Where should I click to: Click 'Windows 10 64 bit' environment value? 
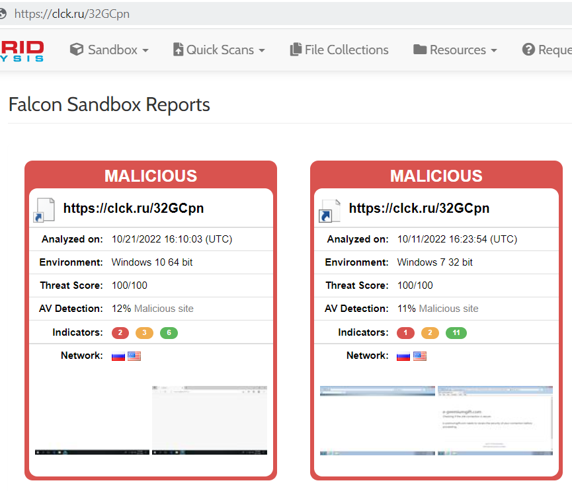pyautogui.click(x=152, y=262)
